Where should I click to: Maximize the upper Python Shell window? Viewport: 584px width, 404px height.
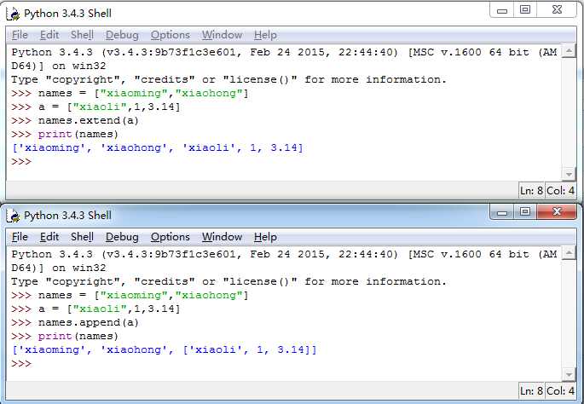525,10
